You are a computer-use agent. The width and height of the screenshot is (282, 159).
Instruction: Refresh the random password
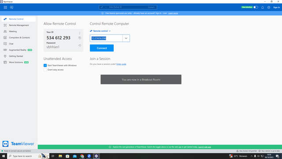click(x=80, y=45)
